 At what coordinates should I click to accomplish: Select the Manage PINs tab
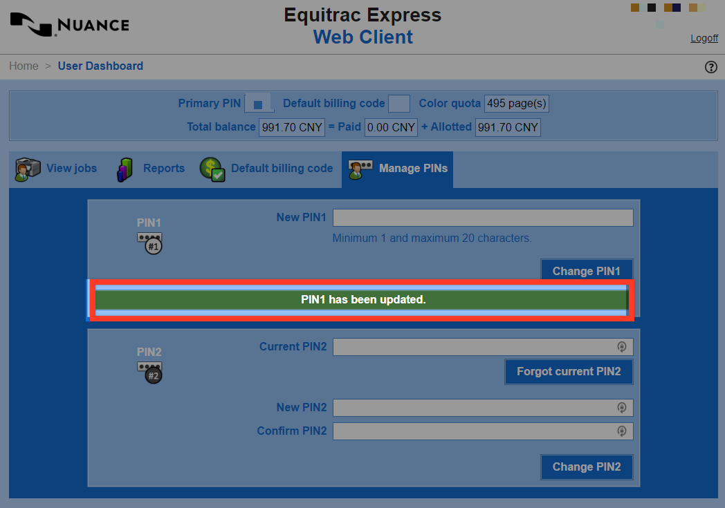[398, 169]
